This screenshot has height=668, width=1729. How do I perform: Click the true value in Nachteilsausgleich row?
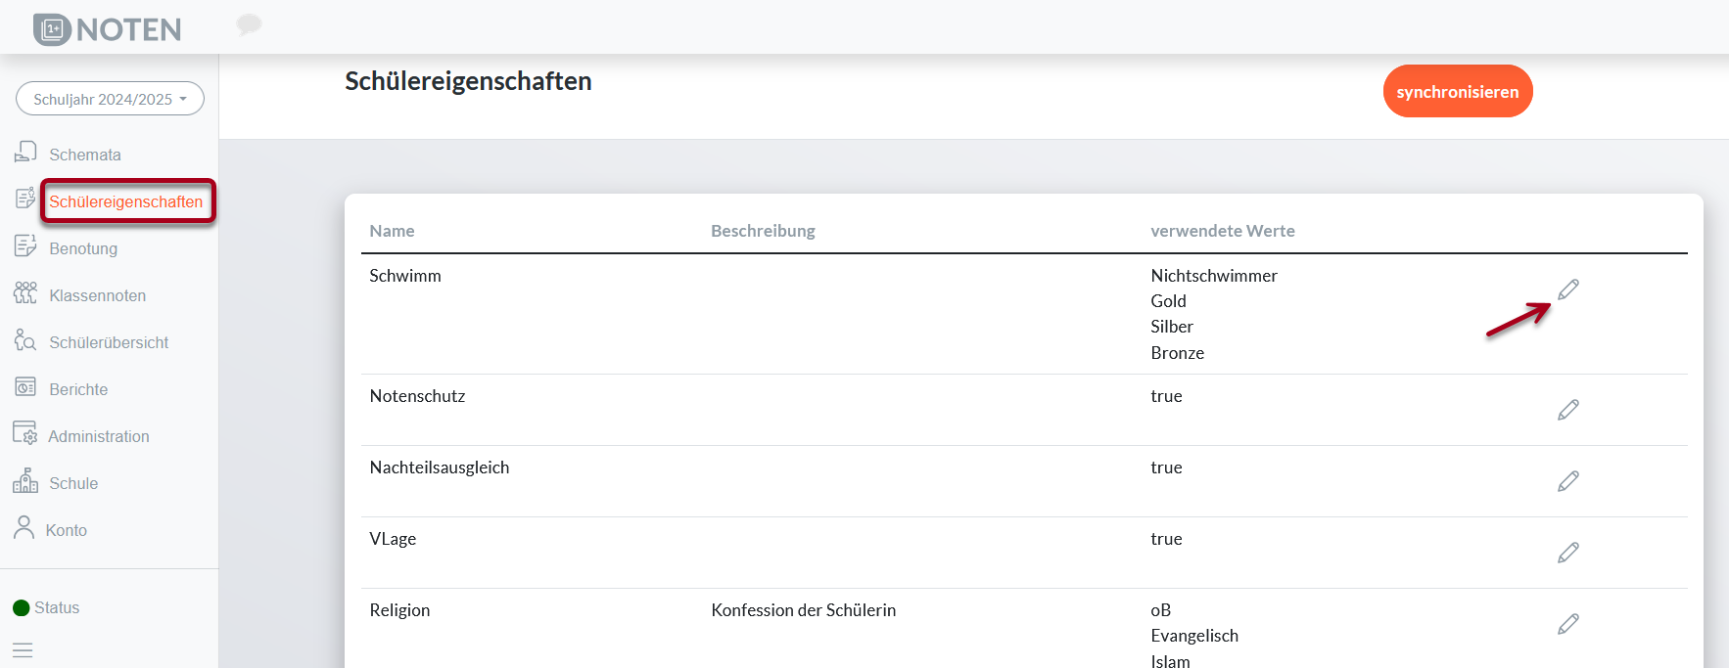click(x=1166, y=468)
